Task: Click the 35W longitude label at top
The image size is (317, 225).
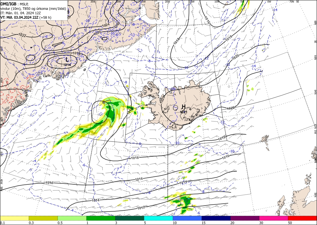Action: 93,2
